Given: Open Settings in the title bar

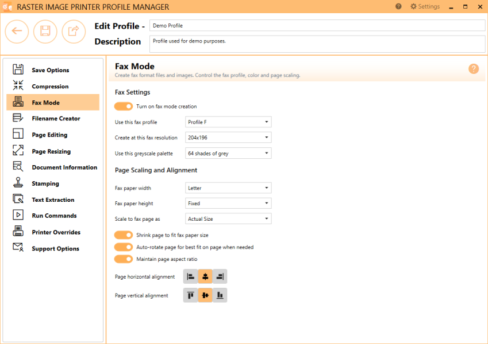Looking at the screenshot, I should click(425, 6).
